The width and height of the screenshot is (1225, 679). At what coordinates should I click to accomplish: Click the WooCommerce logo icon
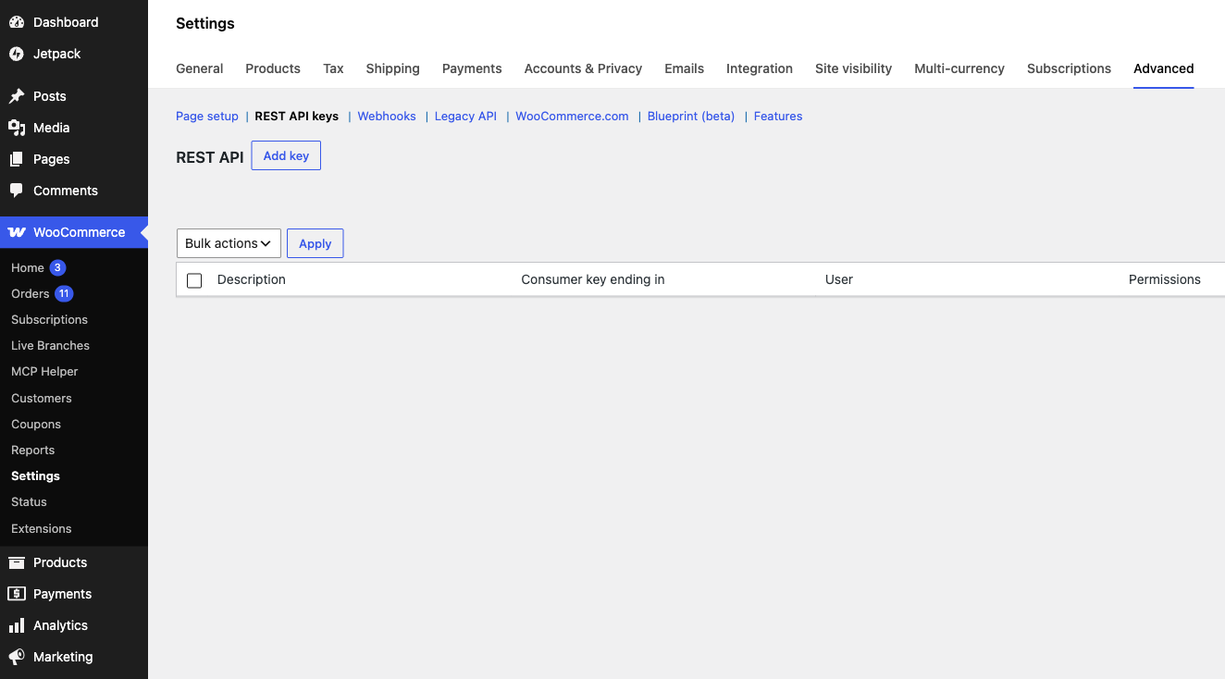(17, 232)
